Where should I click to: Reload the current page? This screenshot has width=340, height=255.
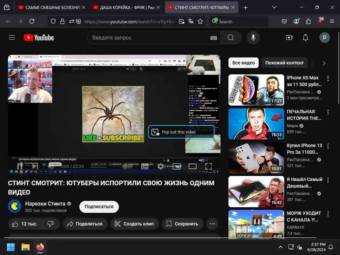point(32,21)
